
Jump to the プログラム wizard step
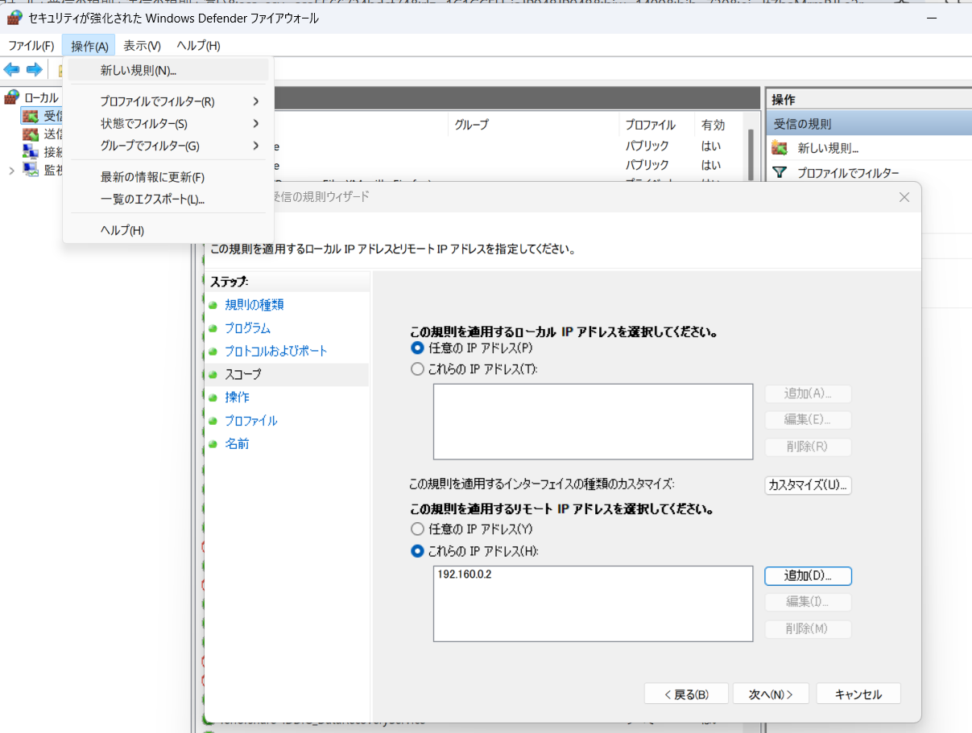tap(248, 328)
